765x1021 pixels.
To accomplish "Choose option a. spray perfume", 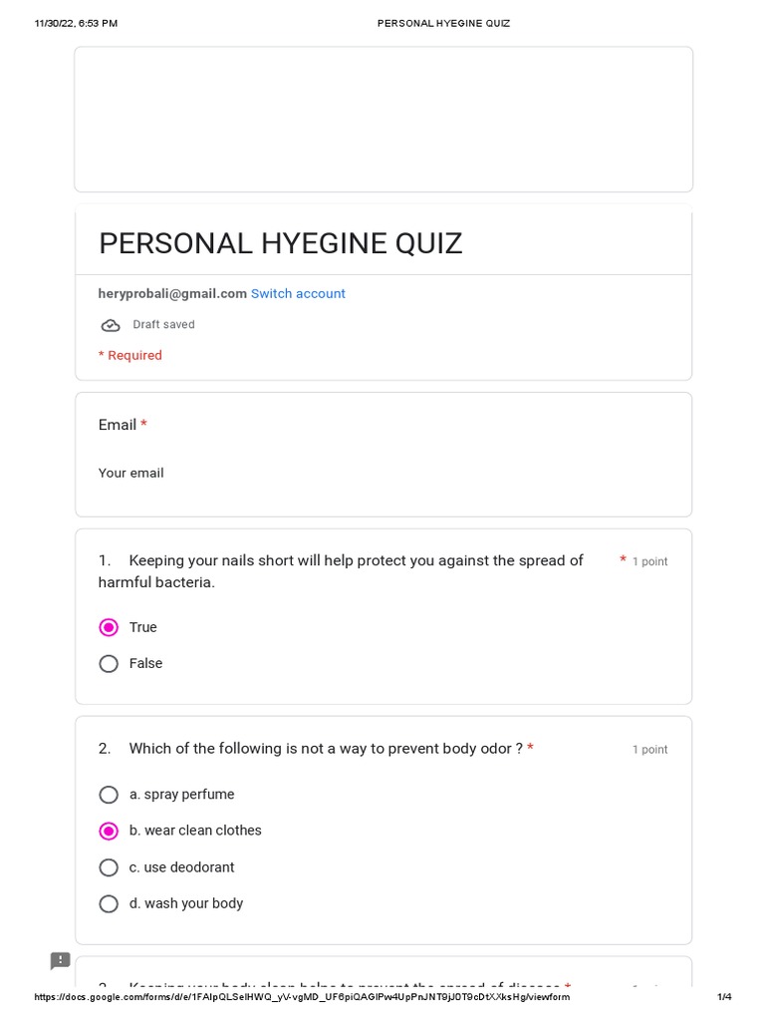I will coord(109,795).
